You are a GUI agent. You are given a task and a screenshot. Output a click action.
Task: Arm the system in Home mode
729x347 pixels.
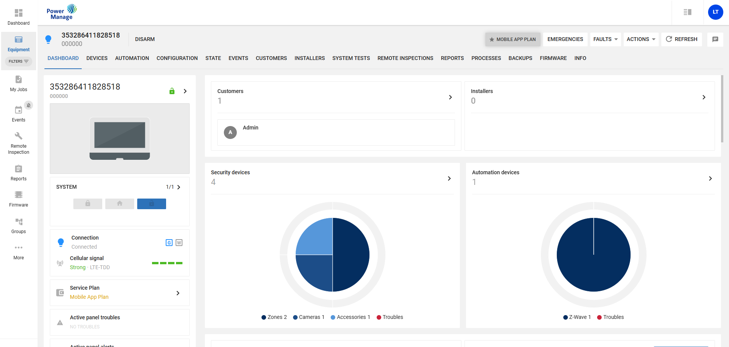pos(120,204)
